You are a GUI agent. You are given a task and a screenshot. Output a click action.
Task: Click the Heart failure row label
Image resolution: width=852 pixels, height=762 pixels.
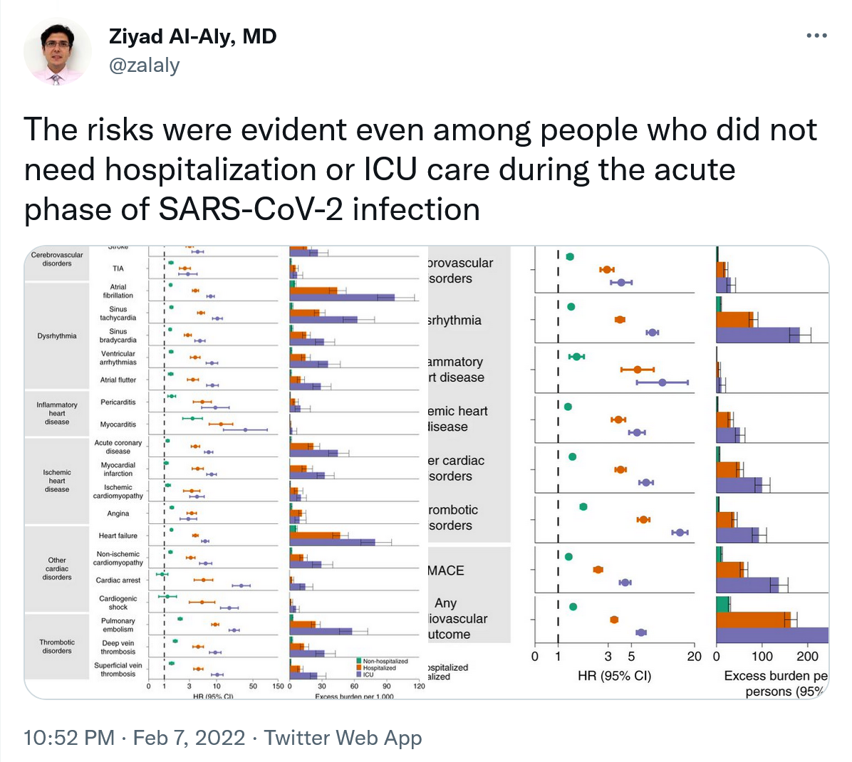click(118, 536)
